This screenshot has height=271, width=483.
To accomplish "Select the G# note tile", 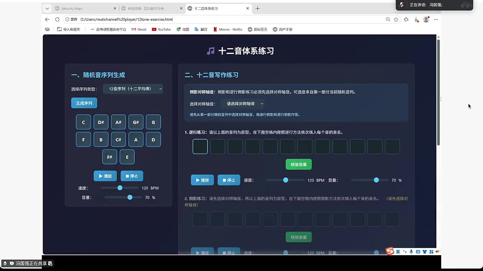I will coord(136,122).
